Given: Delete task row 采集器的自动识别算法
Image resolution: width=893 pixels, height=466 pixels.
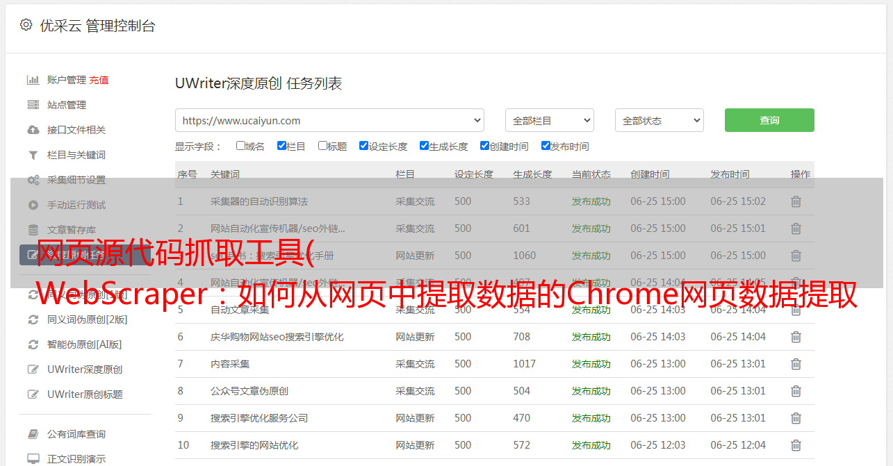Looking at the screenshot, I should (796, 201).
